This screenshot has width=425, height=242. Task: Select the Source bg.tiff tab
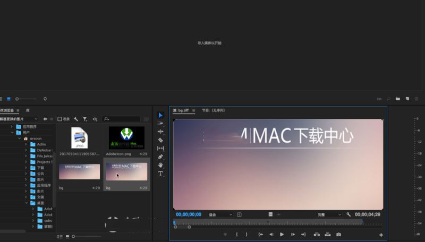(x=181, y=110)
